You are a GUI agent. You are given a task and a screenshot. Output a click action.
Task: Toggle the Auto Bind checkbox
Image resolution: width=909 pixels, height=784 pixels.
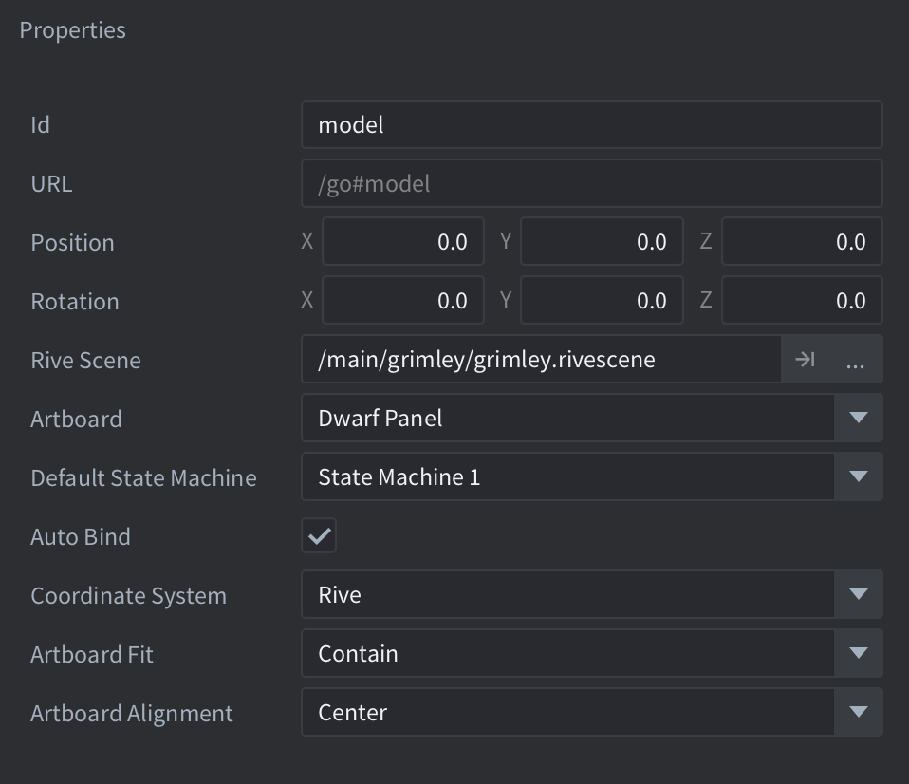(319, 536)
